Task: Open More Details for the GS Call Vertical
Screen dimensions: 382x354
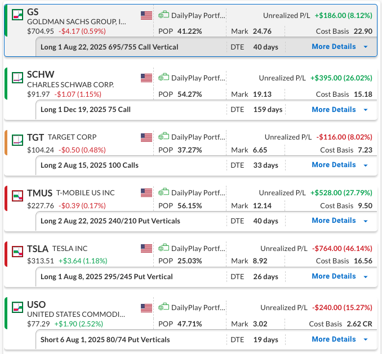Action: (334, 47)
